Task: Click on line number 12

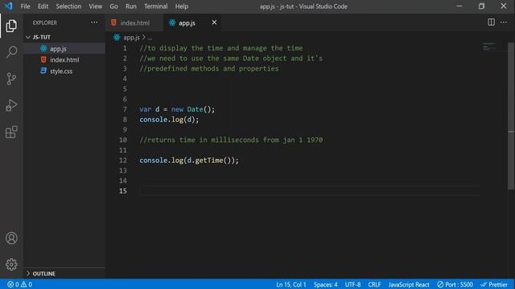Action: (x=122, y=161)
